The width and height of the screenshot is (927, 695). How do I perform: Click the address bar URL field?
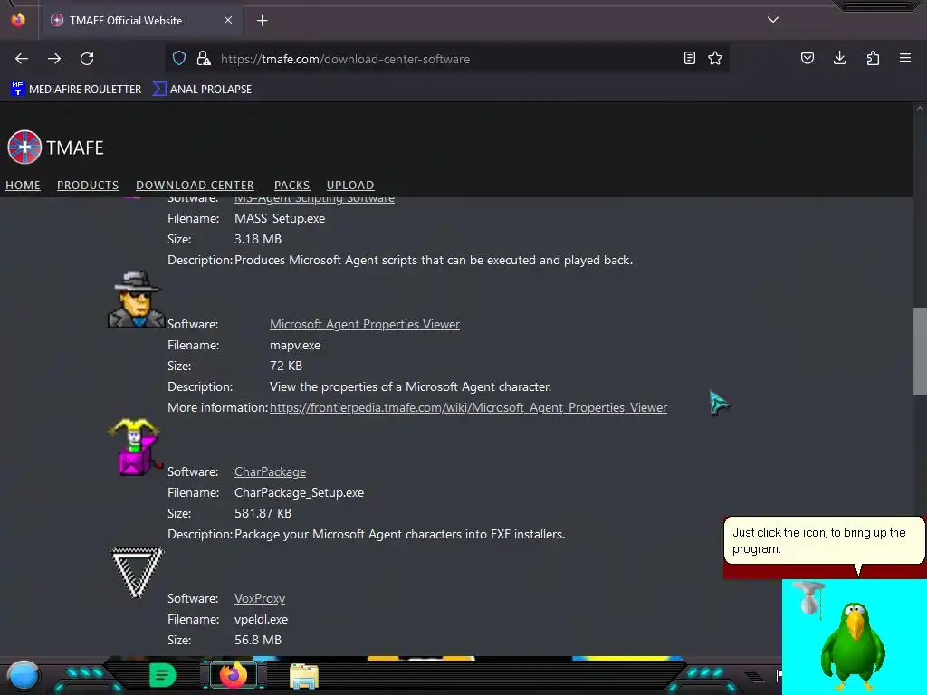coord(446,59)
